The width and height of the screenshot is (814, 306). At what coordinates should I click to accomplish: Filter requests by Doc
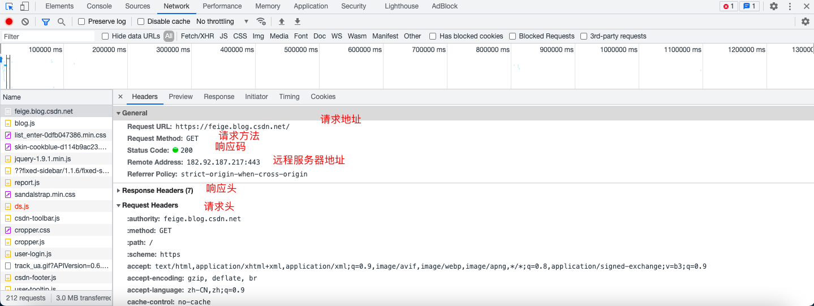click(320, 36)
